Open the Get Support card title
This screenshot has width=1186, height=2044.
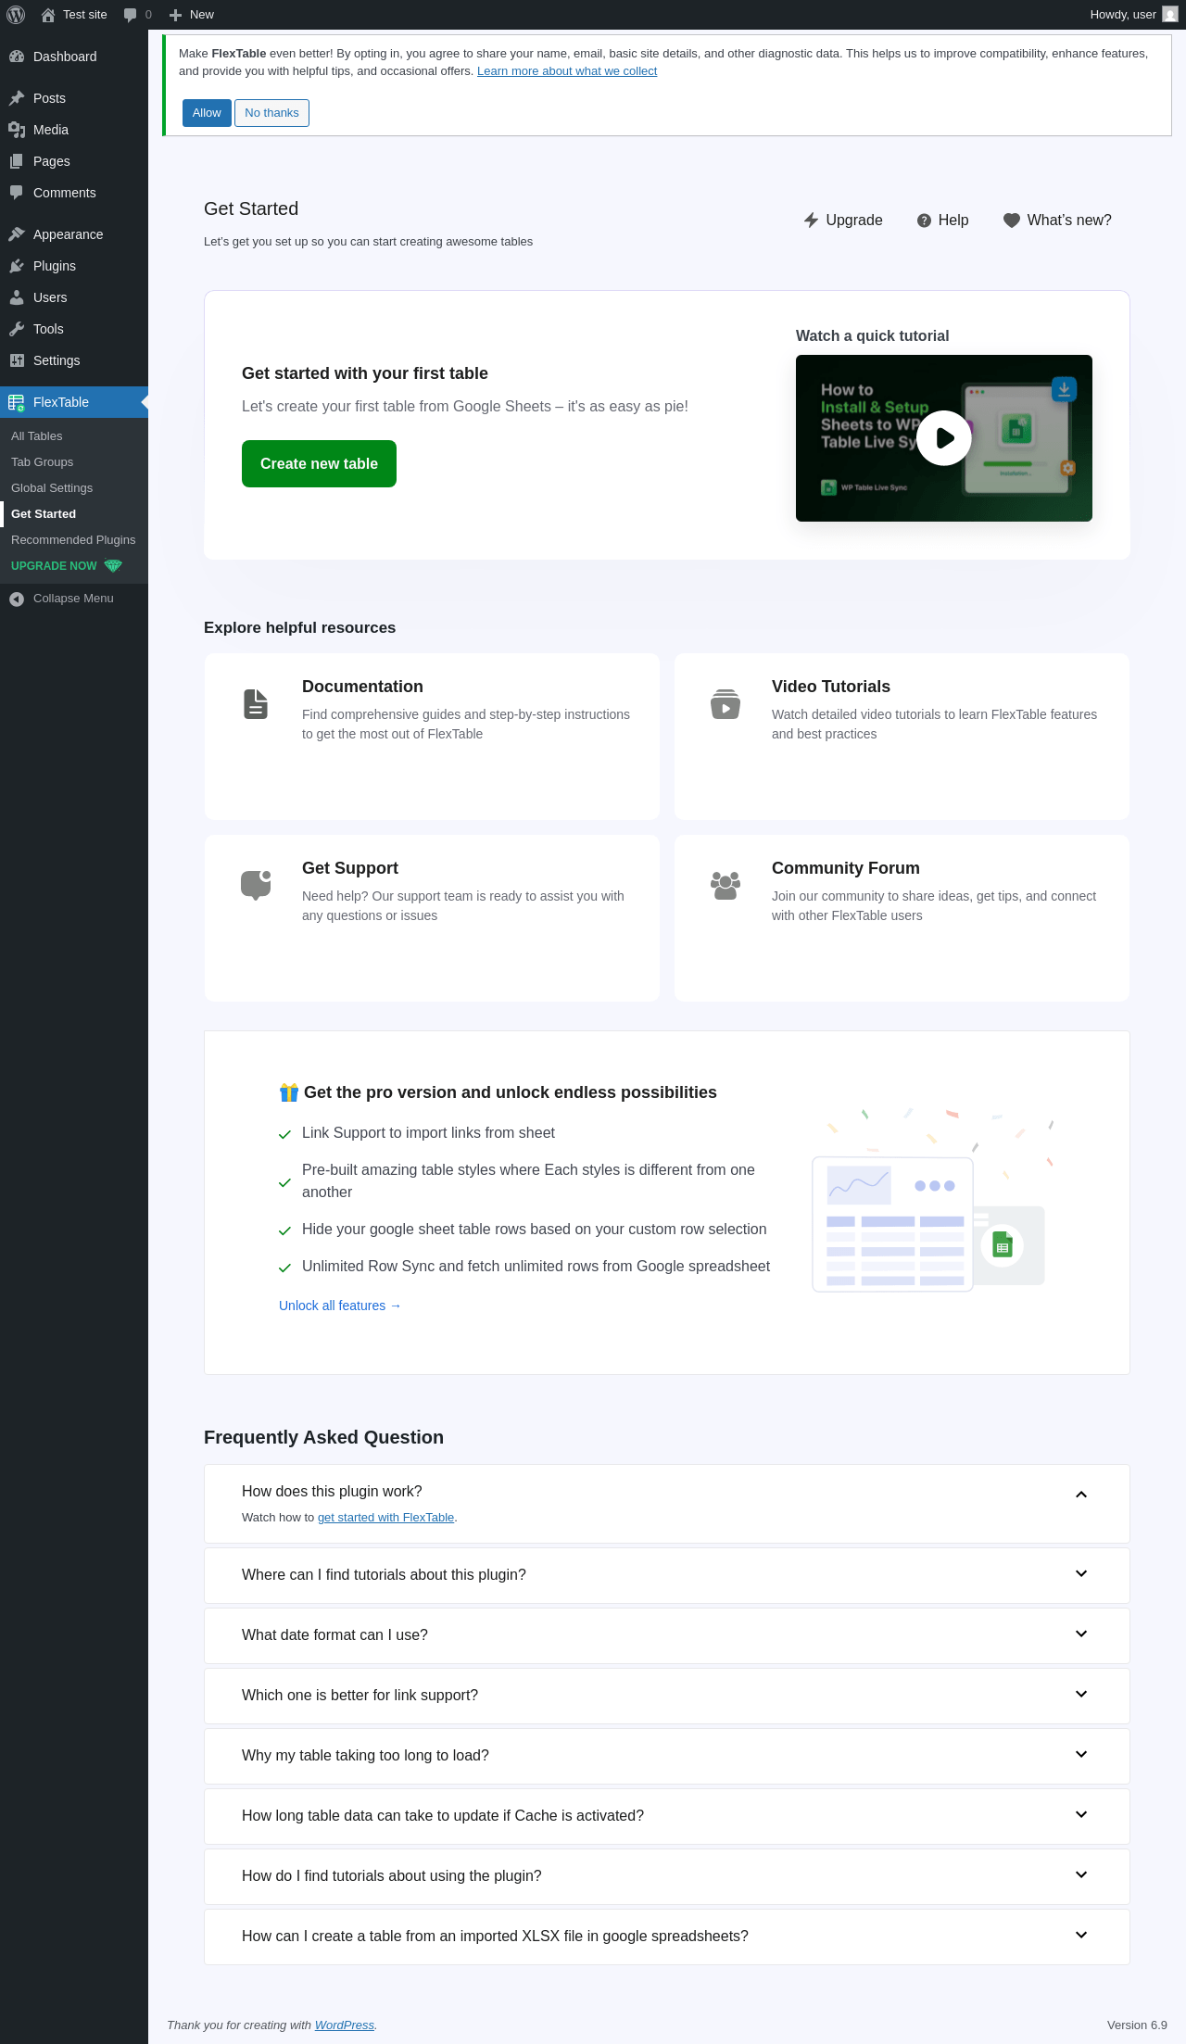(x=350, y=868)
